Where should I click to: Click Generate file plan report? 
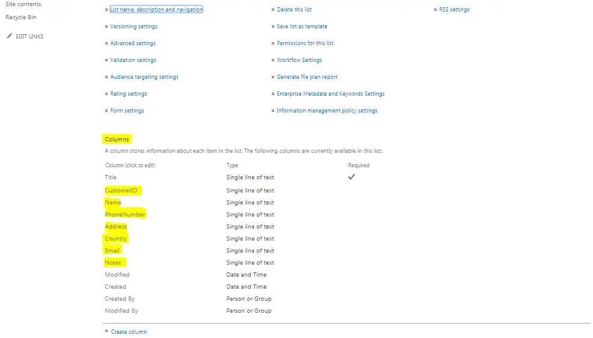click(x=307, y=77)
